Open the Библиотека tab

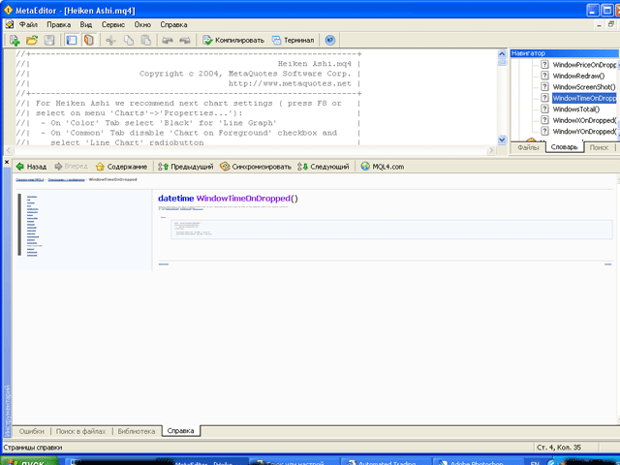[x=137, y=431]
